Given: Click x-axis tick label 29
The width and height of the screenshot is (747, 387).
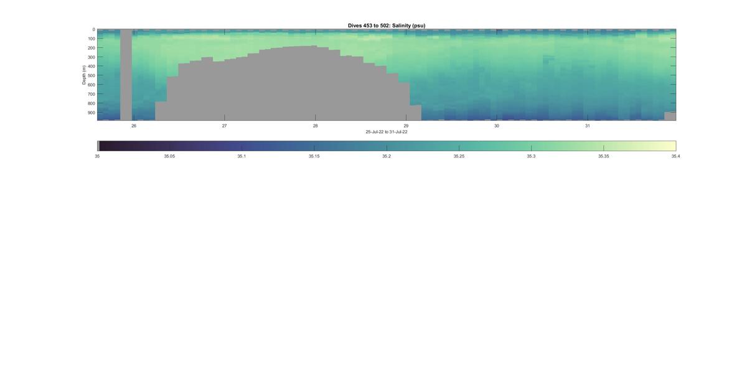Looking at the screenshot, I should point(406,126).
